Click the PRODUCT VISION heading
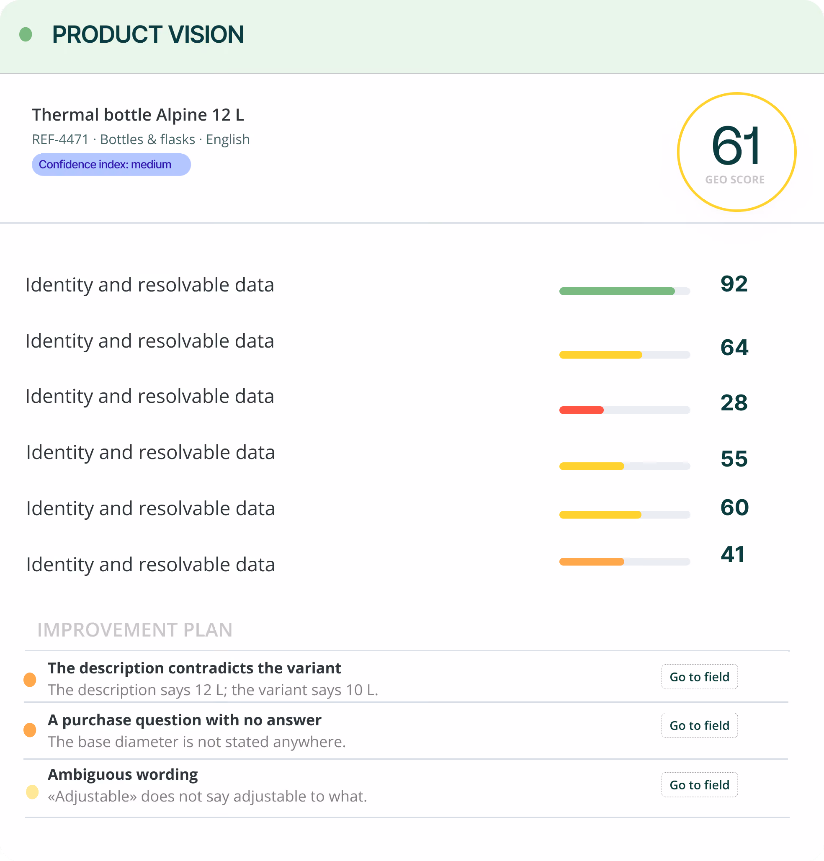Viewport: 824px width, 861px height. 148,34
